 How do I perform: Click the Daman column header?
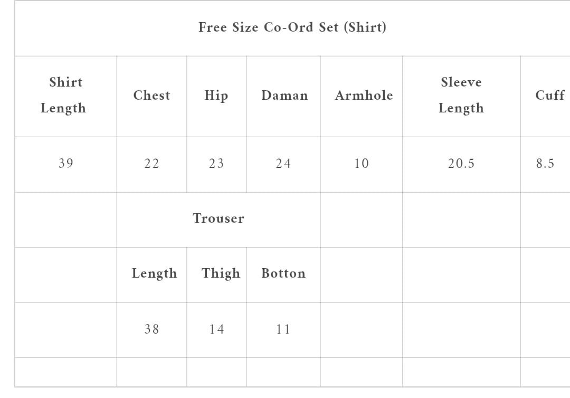point(284,96)
